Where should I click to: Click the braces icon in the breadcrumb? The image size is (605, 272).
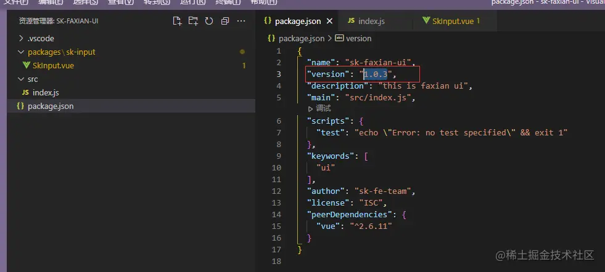pos(271,39)
